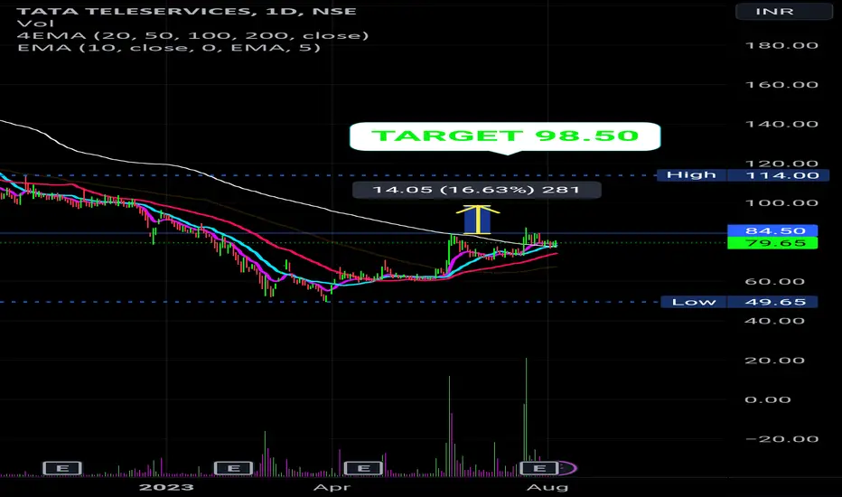Click the green 79.65 current price tag

[772, 243]
